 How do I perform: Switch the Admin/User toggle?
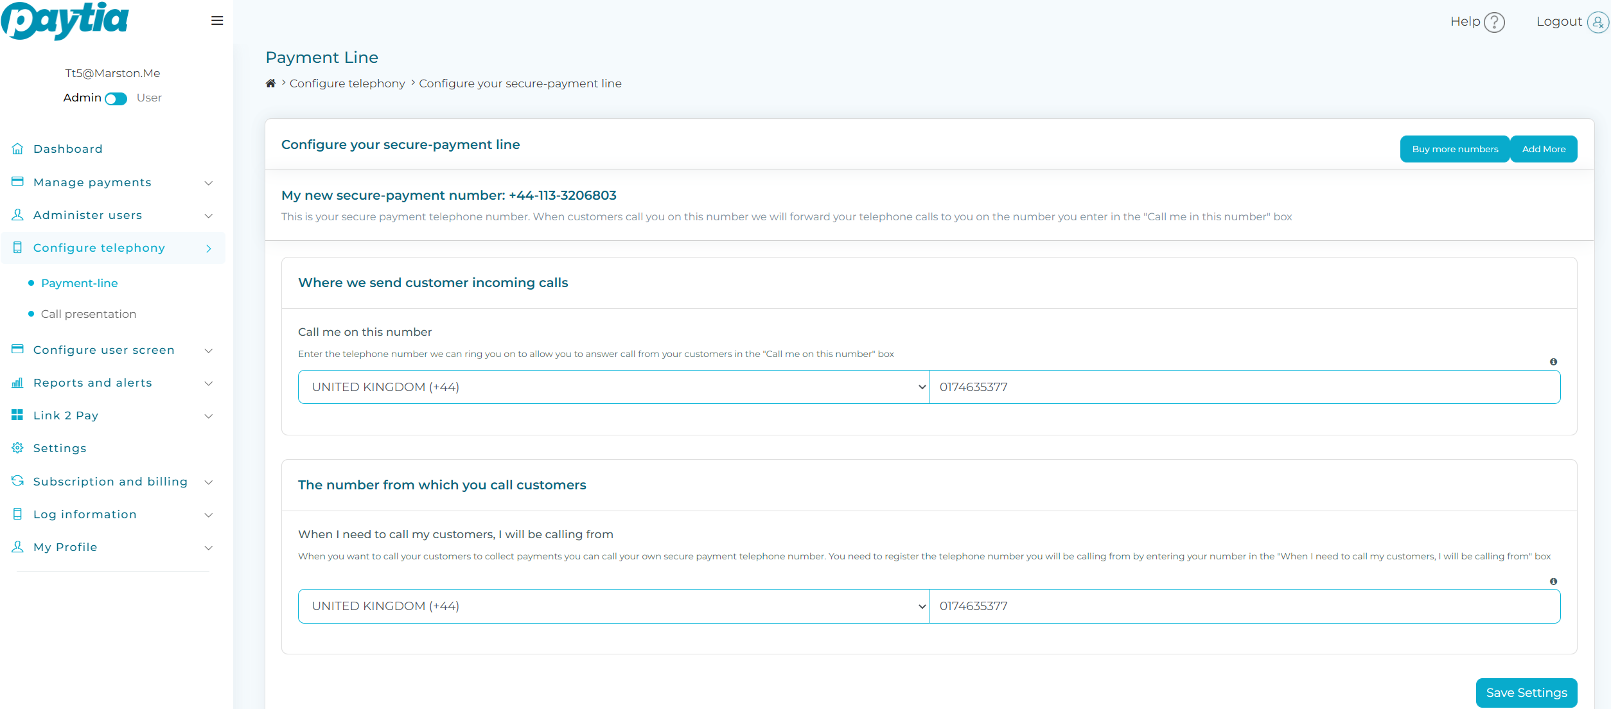116,99
